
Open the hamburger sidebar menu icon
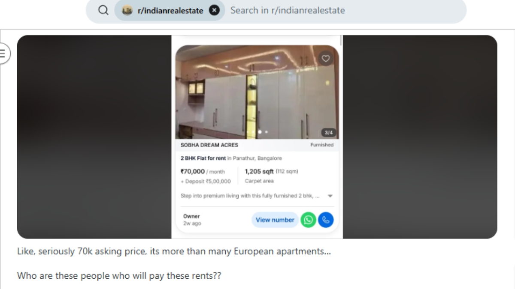[x=3, y=54]
